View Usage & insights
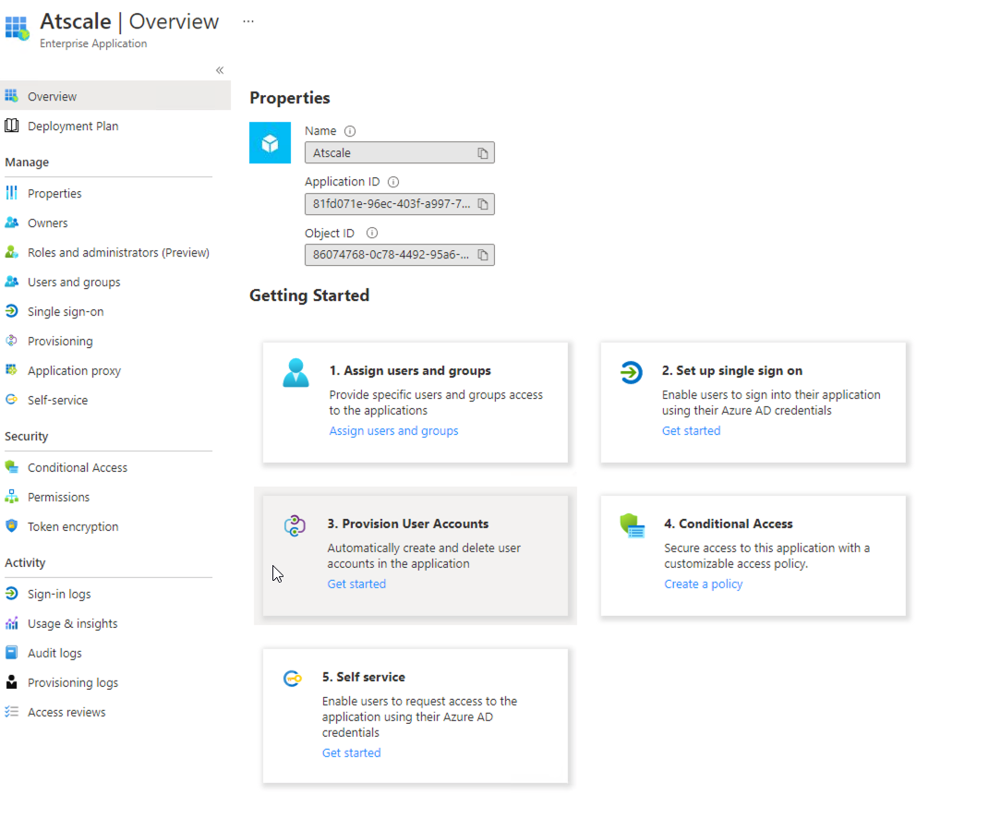Screen dimensions: 1001x819 (x=72, y=623)
